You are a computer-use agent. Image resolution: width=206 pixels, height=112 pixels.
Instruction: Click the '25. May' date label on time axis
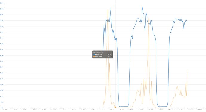[83, 110]
